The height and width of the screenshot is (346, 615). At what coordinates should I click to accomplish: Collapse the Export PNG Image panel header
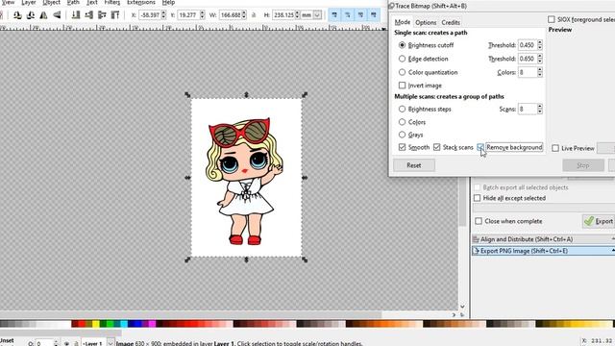point(543,251)
